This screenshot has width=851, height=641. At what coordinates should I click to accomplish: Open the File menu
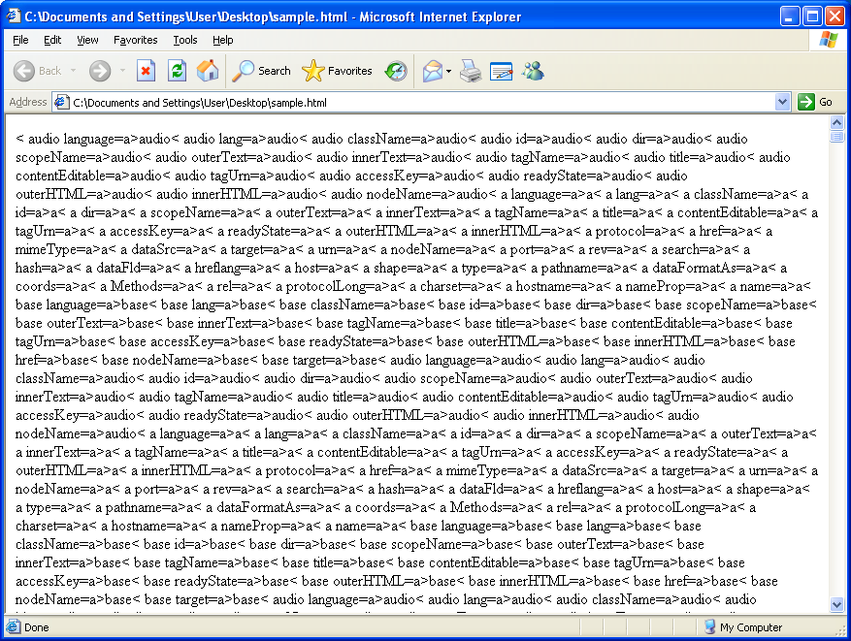coord(21,40)
